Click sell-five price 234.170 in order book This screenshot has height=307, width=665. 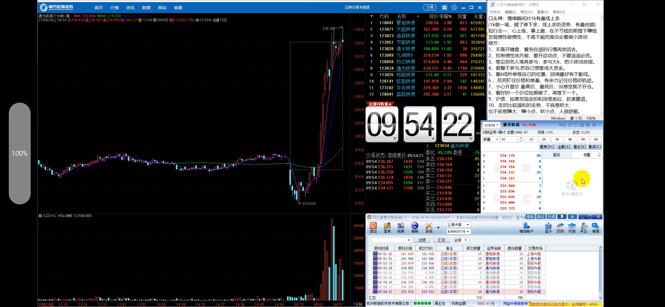444,159
